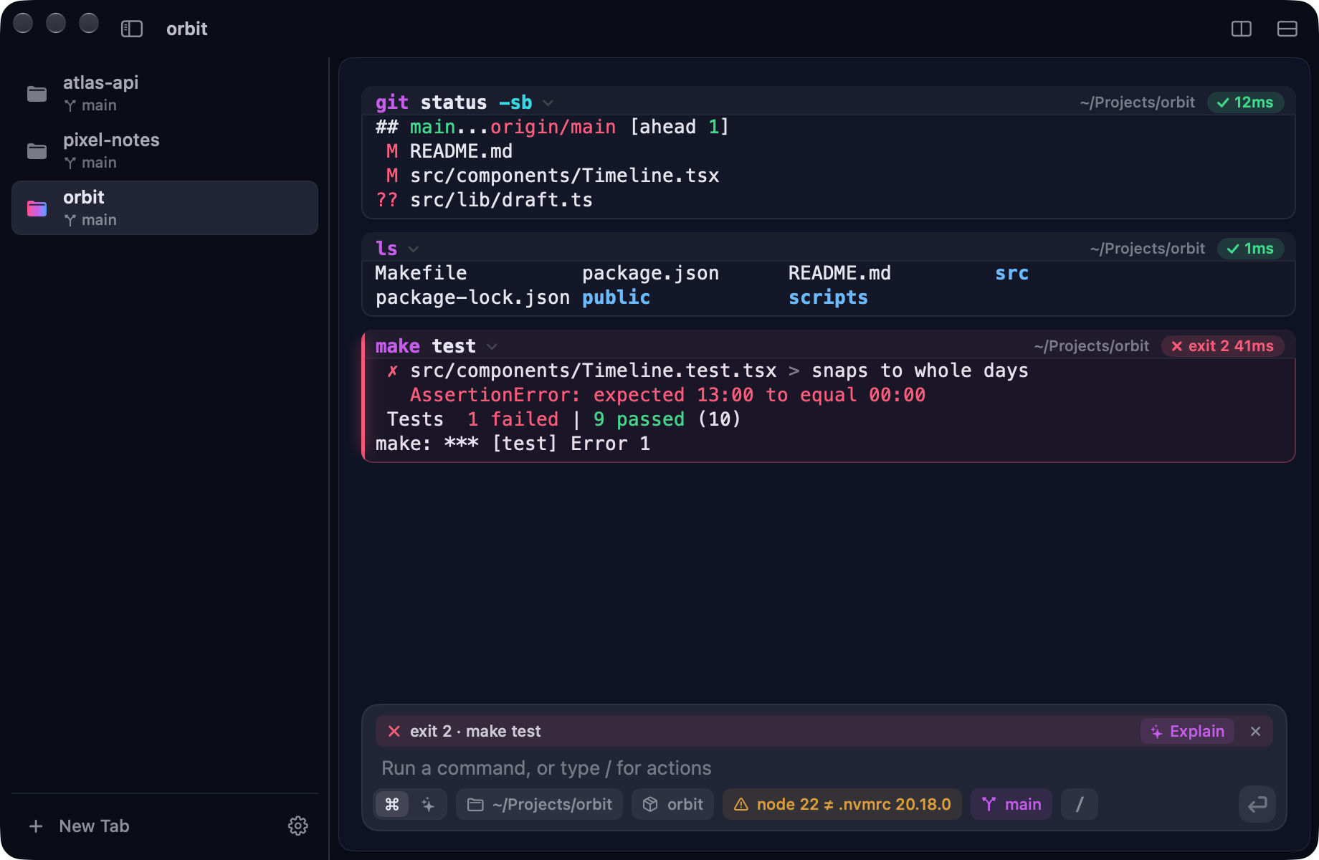Click the public directory in ls output

pyautogui.click(x=616, y=297)
